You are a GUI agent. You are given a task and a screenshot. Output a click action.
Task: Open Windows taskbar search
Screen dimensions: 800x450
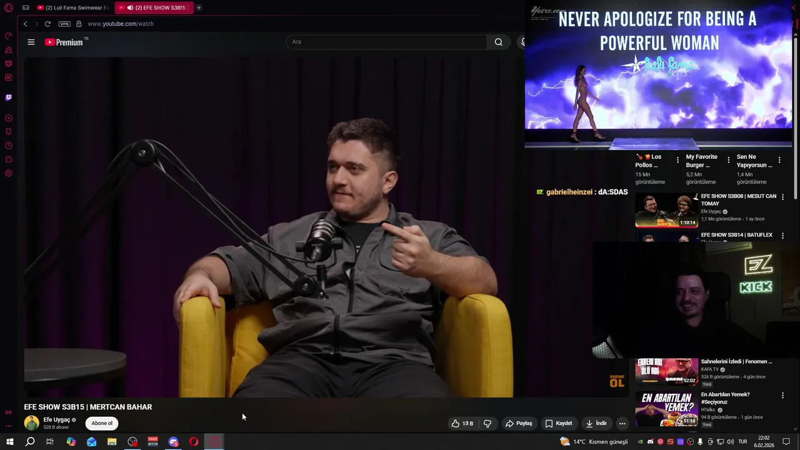point(29,442)
